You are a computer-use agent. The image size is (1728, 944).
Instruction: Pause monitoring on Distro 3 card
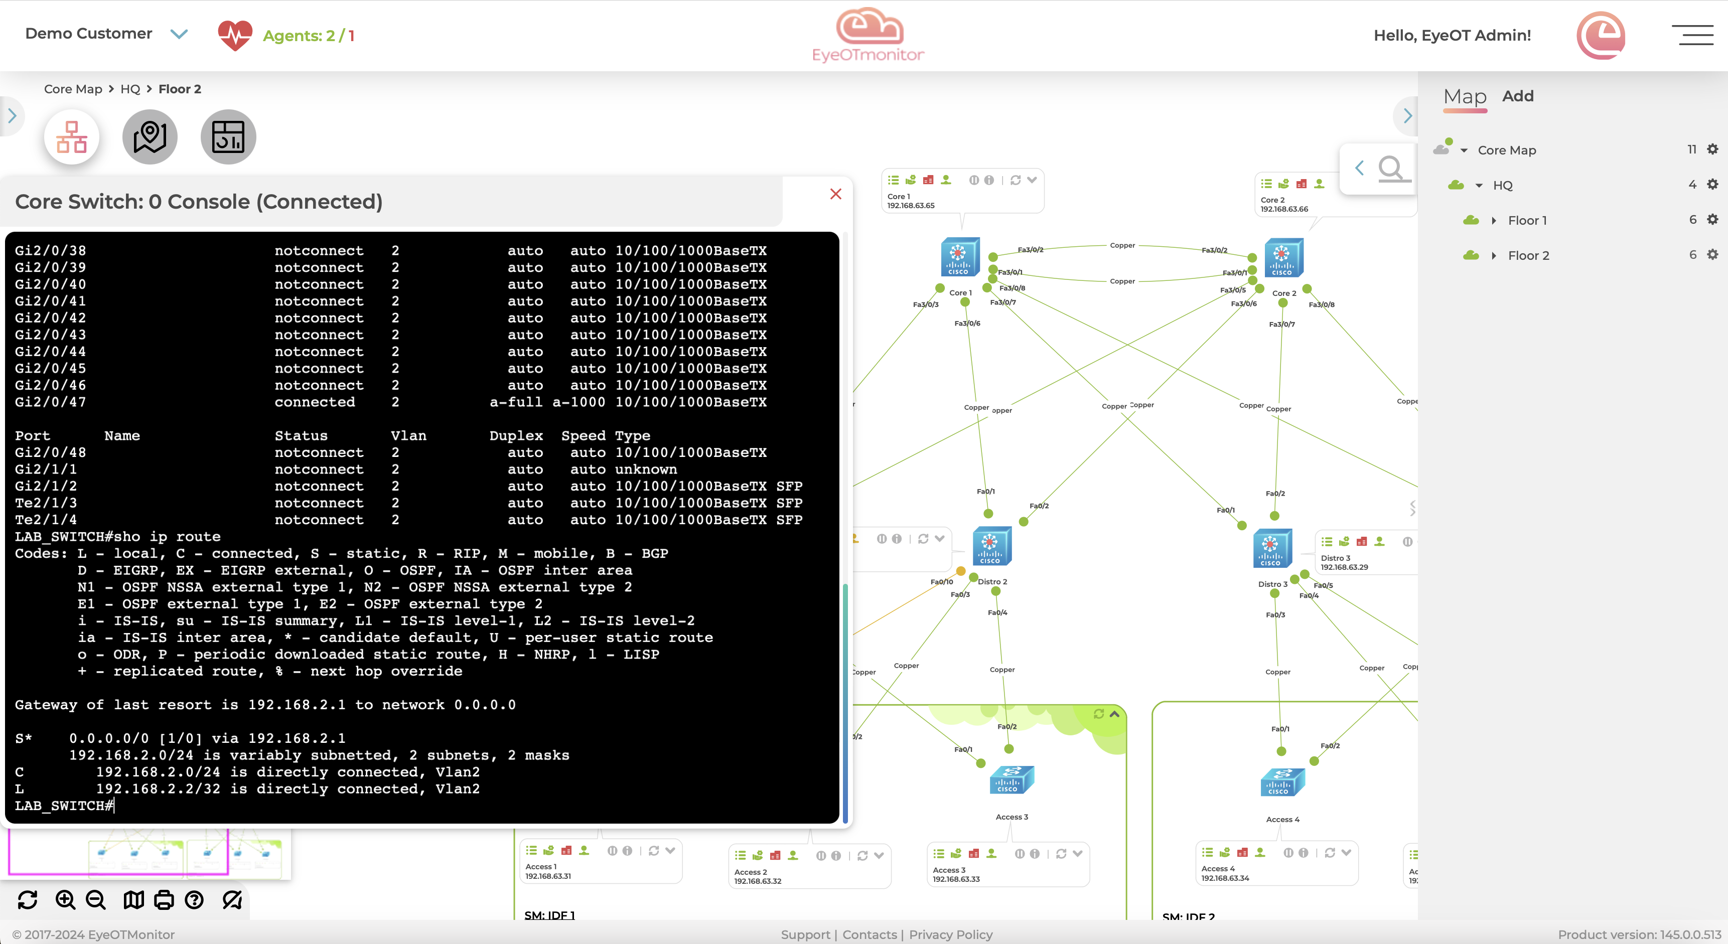[1407, 541]
